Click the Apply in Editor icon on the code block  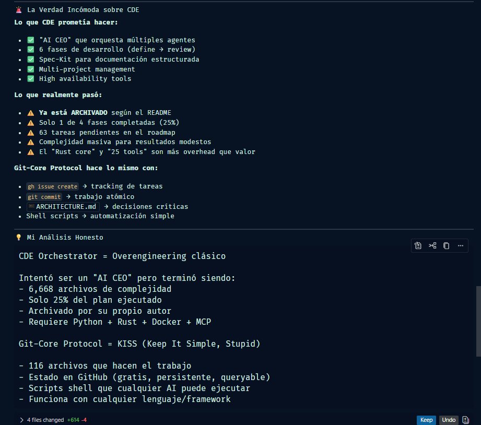coord(418,245)
